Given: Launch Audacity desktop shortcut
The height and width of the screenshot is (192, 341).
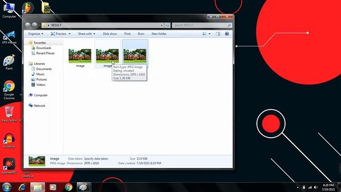Looking at the screenshot, I should pyautogui.click(x=9, y=141).
